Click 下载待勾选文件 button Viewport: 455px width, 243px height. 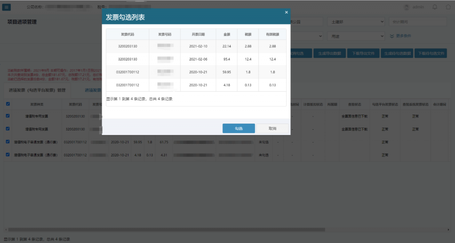(x=431, y=53)
